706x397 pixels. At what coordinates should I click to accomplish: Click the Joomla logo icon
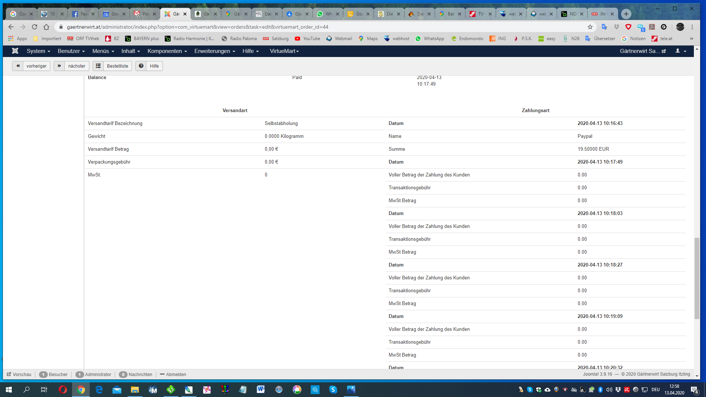(15, 51)
